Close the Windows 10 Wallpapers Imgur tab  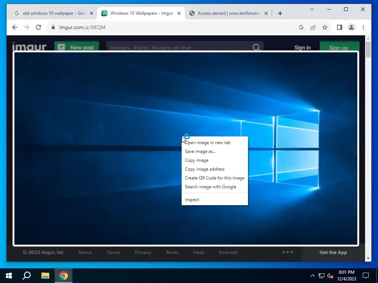click(x=179, y=14)
